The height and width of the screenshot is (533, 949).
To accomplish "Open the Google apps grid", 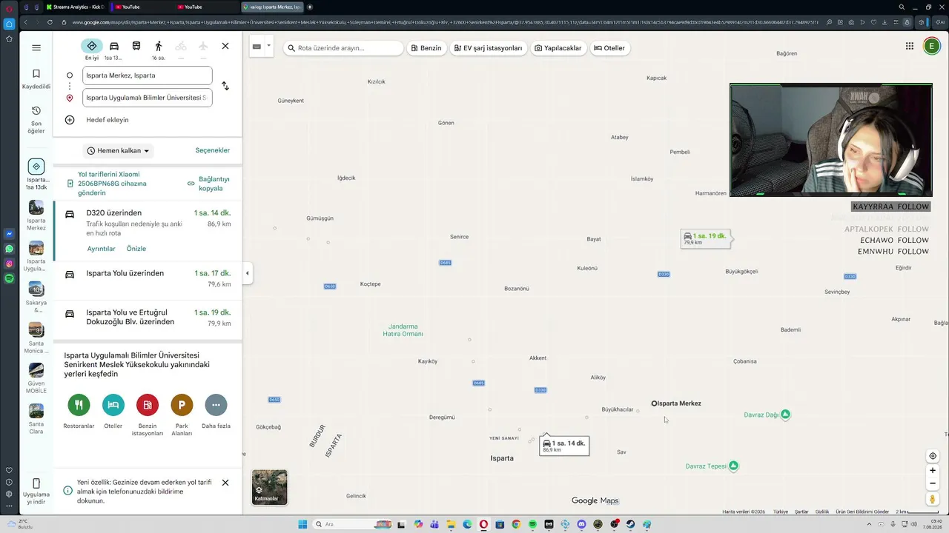I will 910,46.
